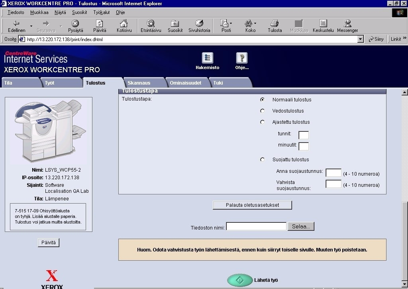The width and height of the screenshot is (408, 289).
Task: Click the page icon beside the address
Action: [x=22, y=40]
